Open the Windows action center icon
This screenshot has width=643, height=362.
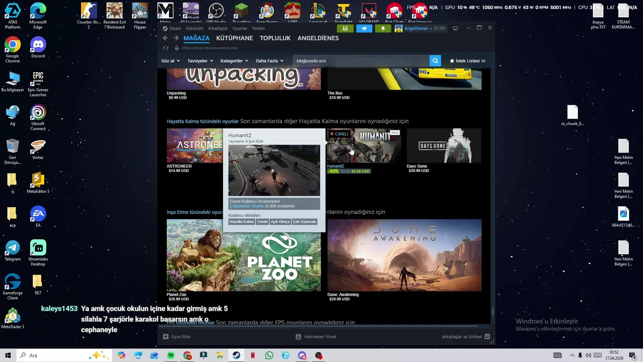[x=632, y=355]
